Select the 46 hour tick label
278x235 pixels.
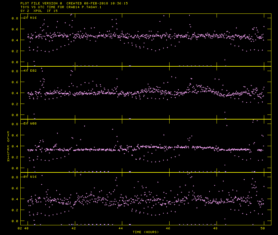pos(169,229)
